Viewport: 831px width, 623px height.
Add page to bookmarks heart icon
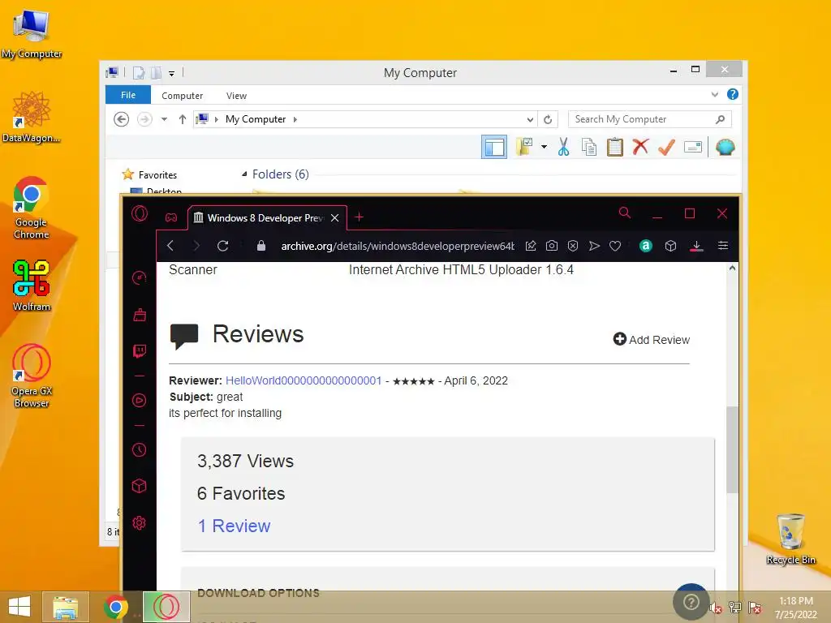pyautogui.click(x=615, y=246)
